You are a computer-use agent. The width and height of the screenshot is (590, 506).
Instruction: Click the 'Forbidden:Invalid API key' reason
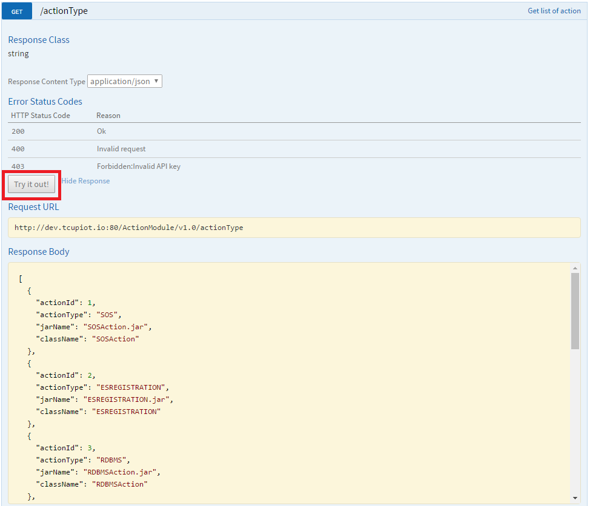pyautogui.click(x=139, y=166)
